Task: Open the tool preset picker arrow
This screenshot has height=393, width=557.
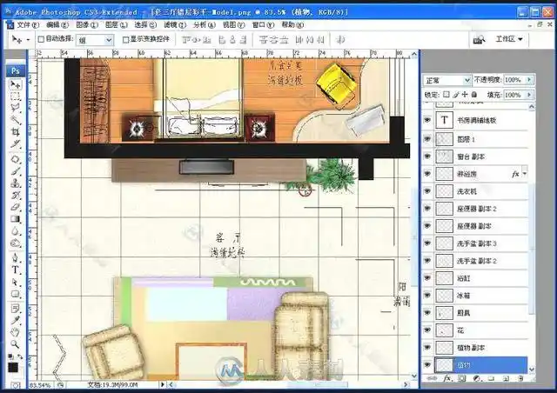Action: point(28,39)
